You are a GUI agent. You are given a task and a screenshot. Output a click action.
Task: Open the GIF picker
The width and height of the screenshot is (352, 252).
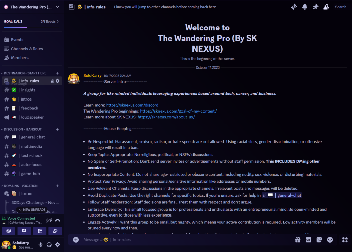(x=308, y=240)
